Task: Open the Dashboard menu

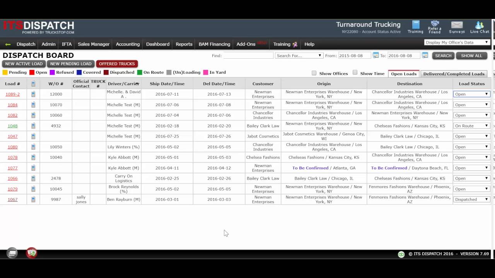Action: [158, 44]
